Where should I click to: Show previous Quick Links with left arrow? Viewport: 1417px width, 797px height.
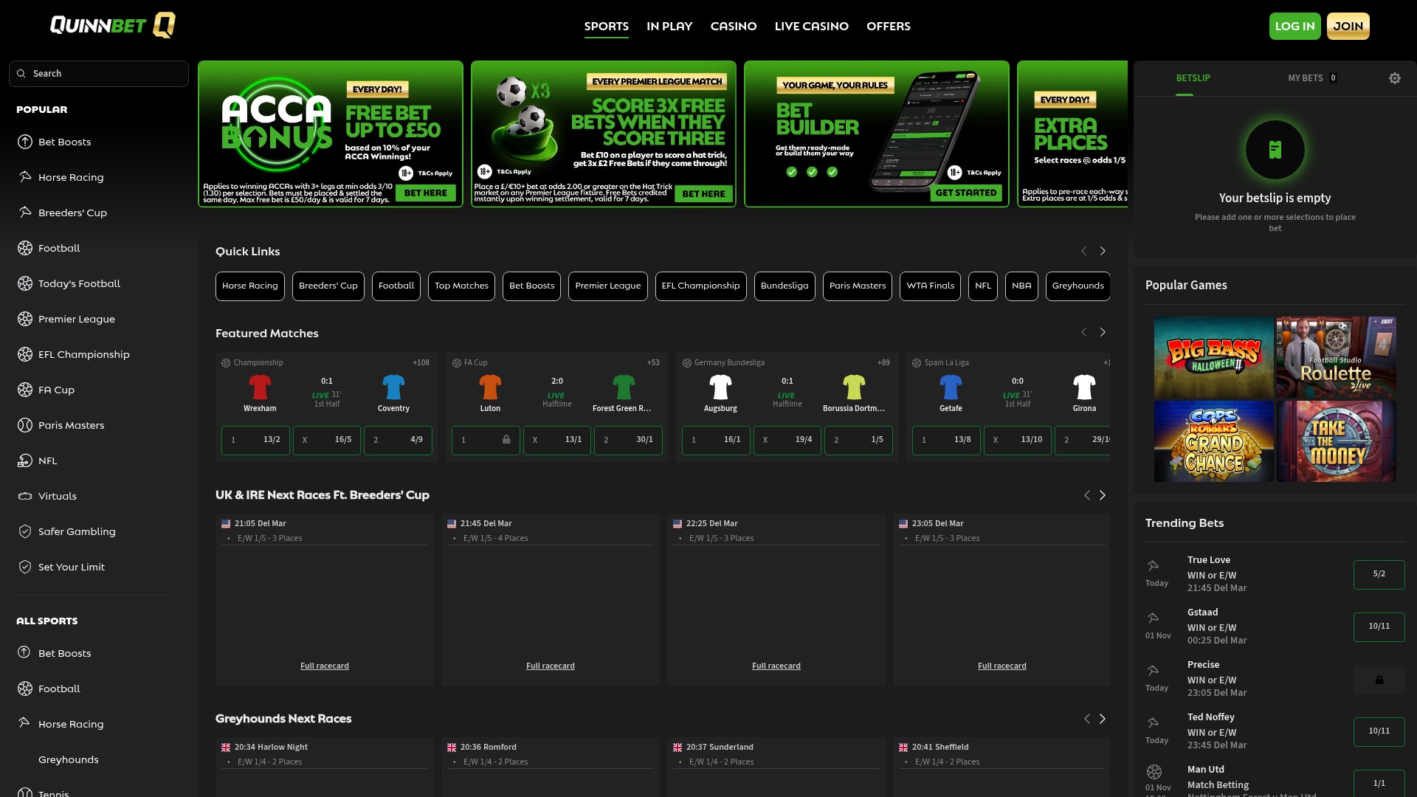click(x=1084, y=252)
